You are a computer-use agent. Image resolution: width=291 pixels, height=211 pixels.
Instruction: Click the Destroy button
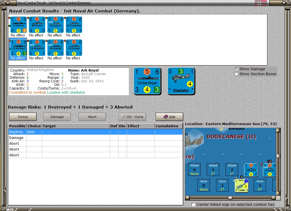point(23,117)
